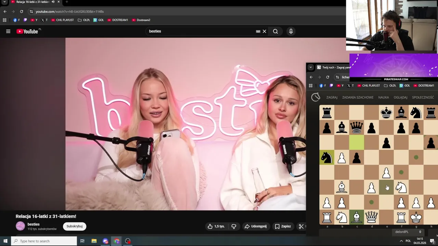Go back in the Lichess browser window
438x246 pixels.
(x=311, y=77)
